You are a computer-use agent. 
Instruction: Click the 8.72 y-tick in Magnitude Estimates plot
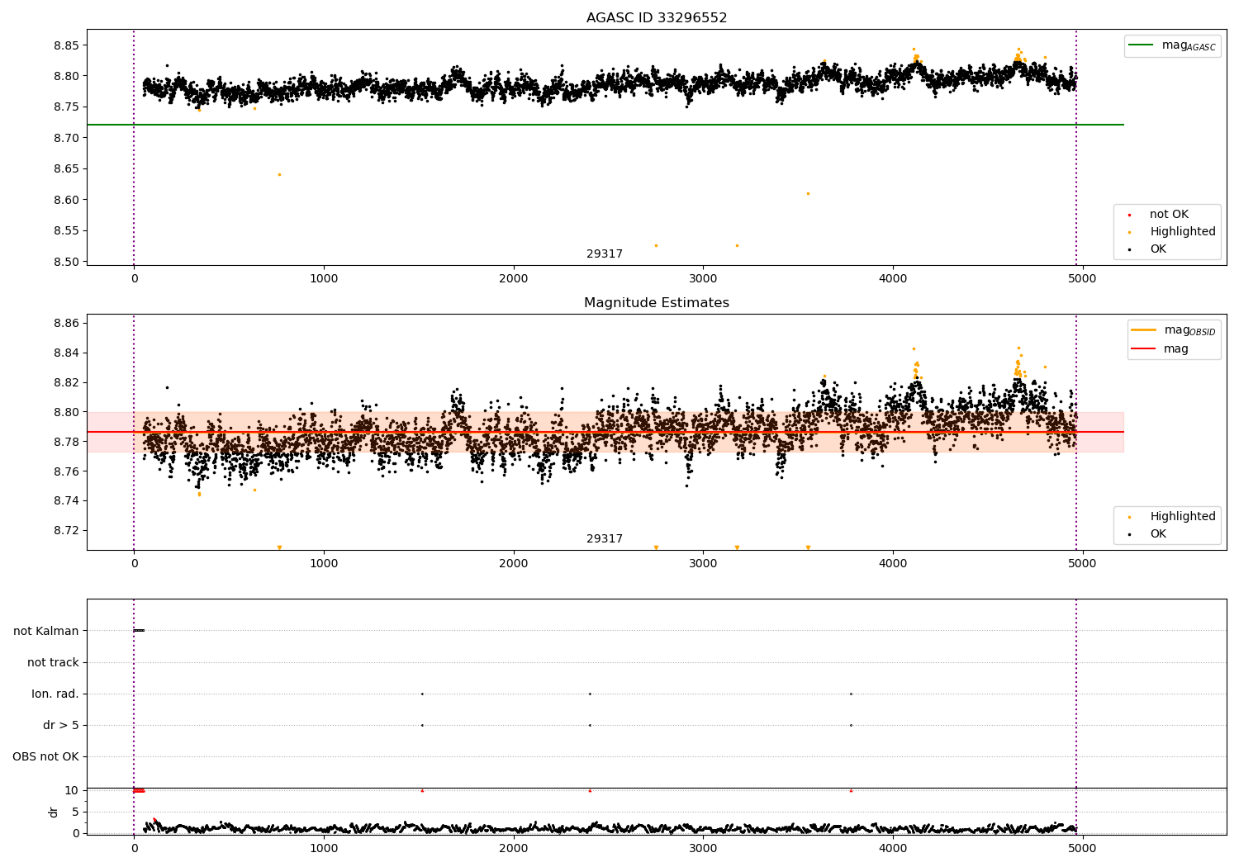(66, 531)
